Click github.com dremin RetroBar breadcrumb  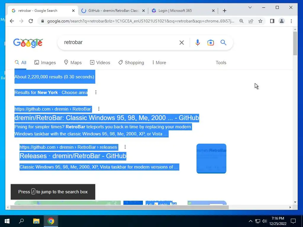(53, 109)
